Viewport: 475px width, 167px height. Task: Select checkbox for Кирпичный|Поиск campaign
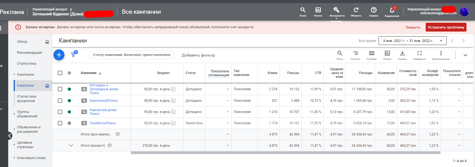pyautogui.click(x=60, y=101)
